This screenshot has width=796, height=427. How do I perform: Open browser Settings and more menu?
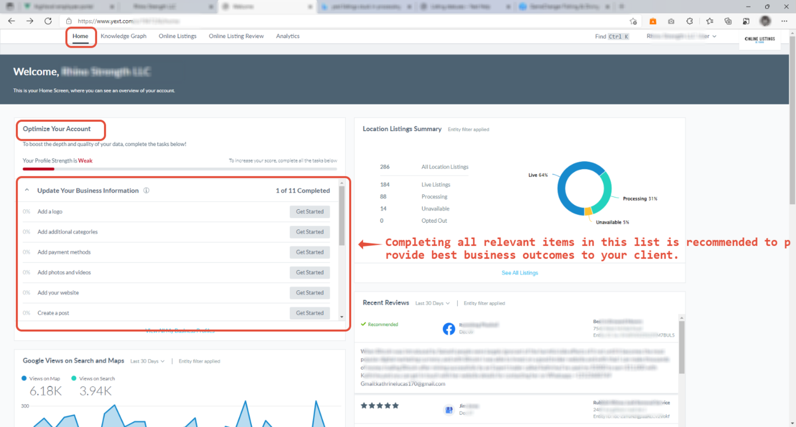[784, 21]
